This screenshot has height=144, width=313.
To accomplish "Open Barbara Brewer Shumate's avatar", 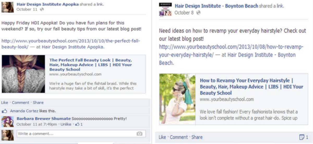I will coord(8,122).
